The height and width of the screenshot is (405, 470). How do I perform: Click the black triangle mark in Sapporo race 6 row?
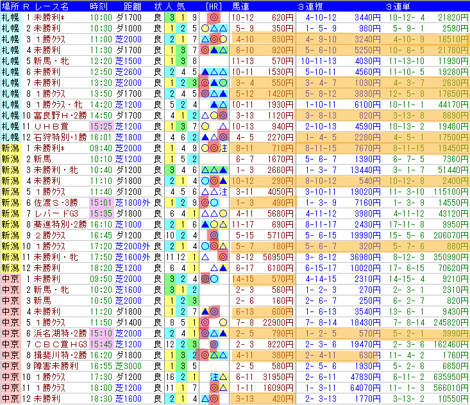205,72
